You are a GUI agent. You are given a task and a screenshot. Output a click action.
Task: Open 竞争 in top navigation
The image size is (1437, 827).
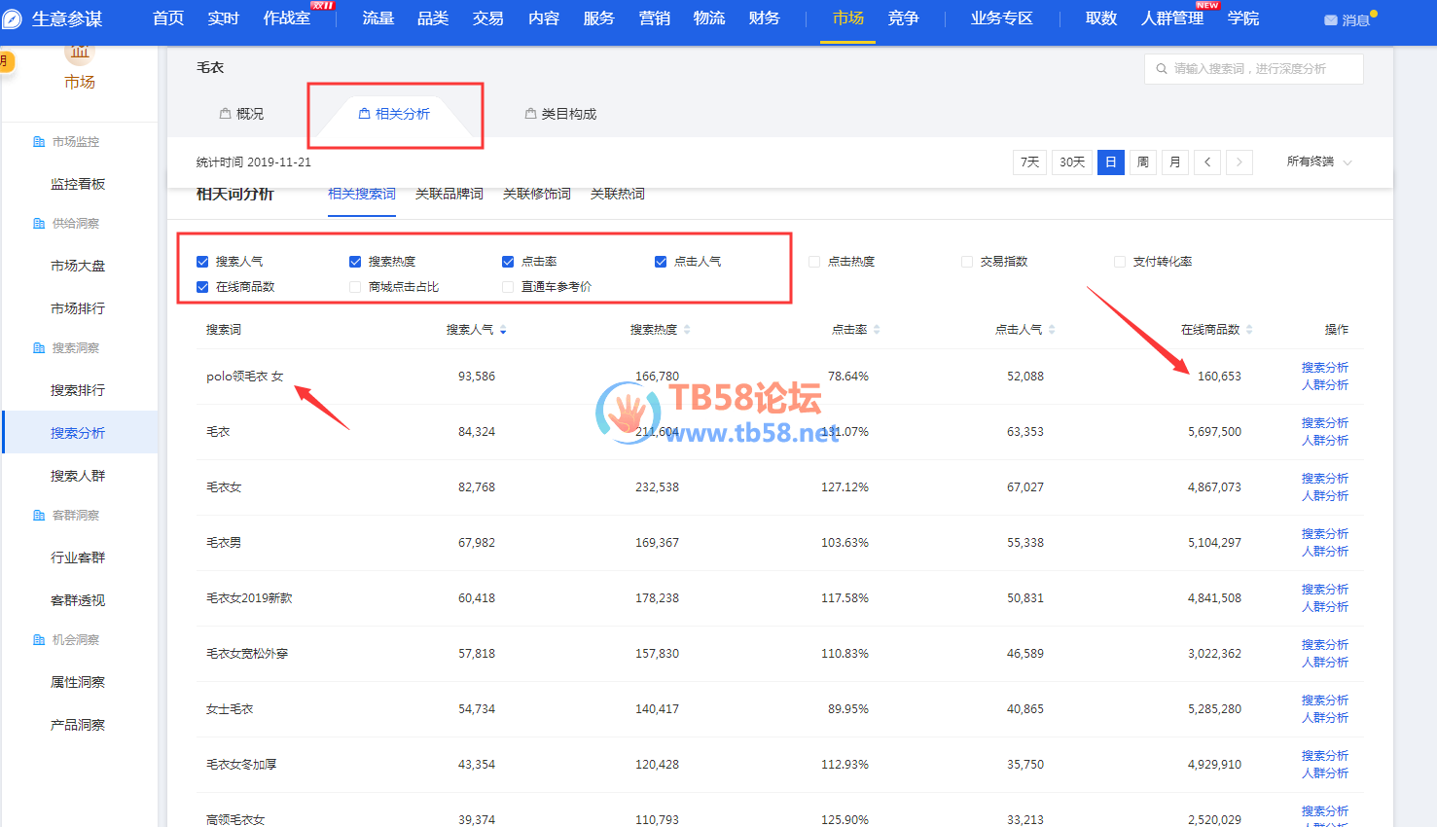(903, 18)
